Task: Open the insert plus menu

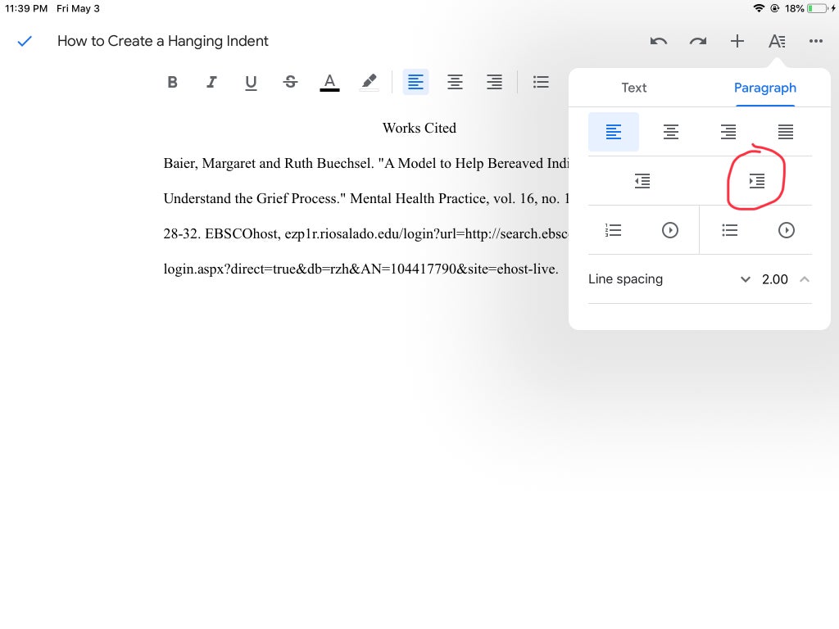Action: click(x=737, y=41)
